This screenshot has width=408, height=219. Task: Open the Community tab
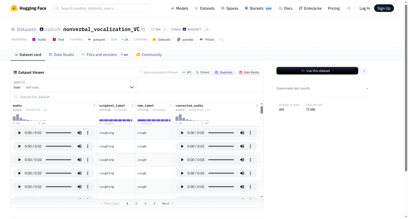click(x=149, y=55)
